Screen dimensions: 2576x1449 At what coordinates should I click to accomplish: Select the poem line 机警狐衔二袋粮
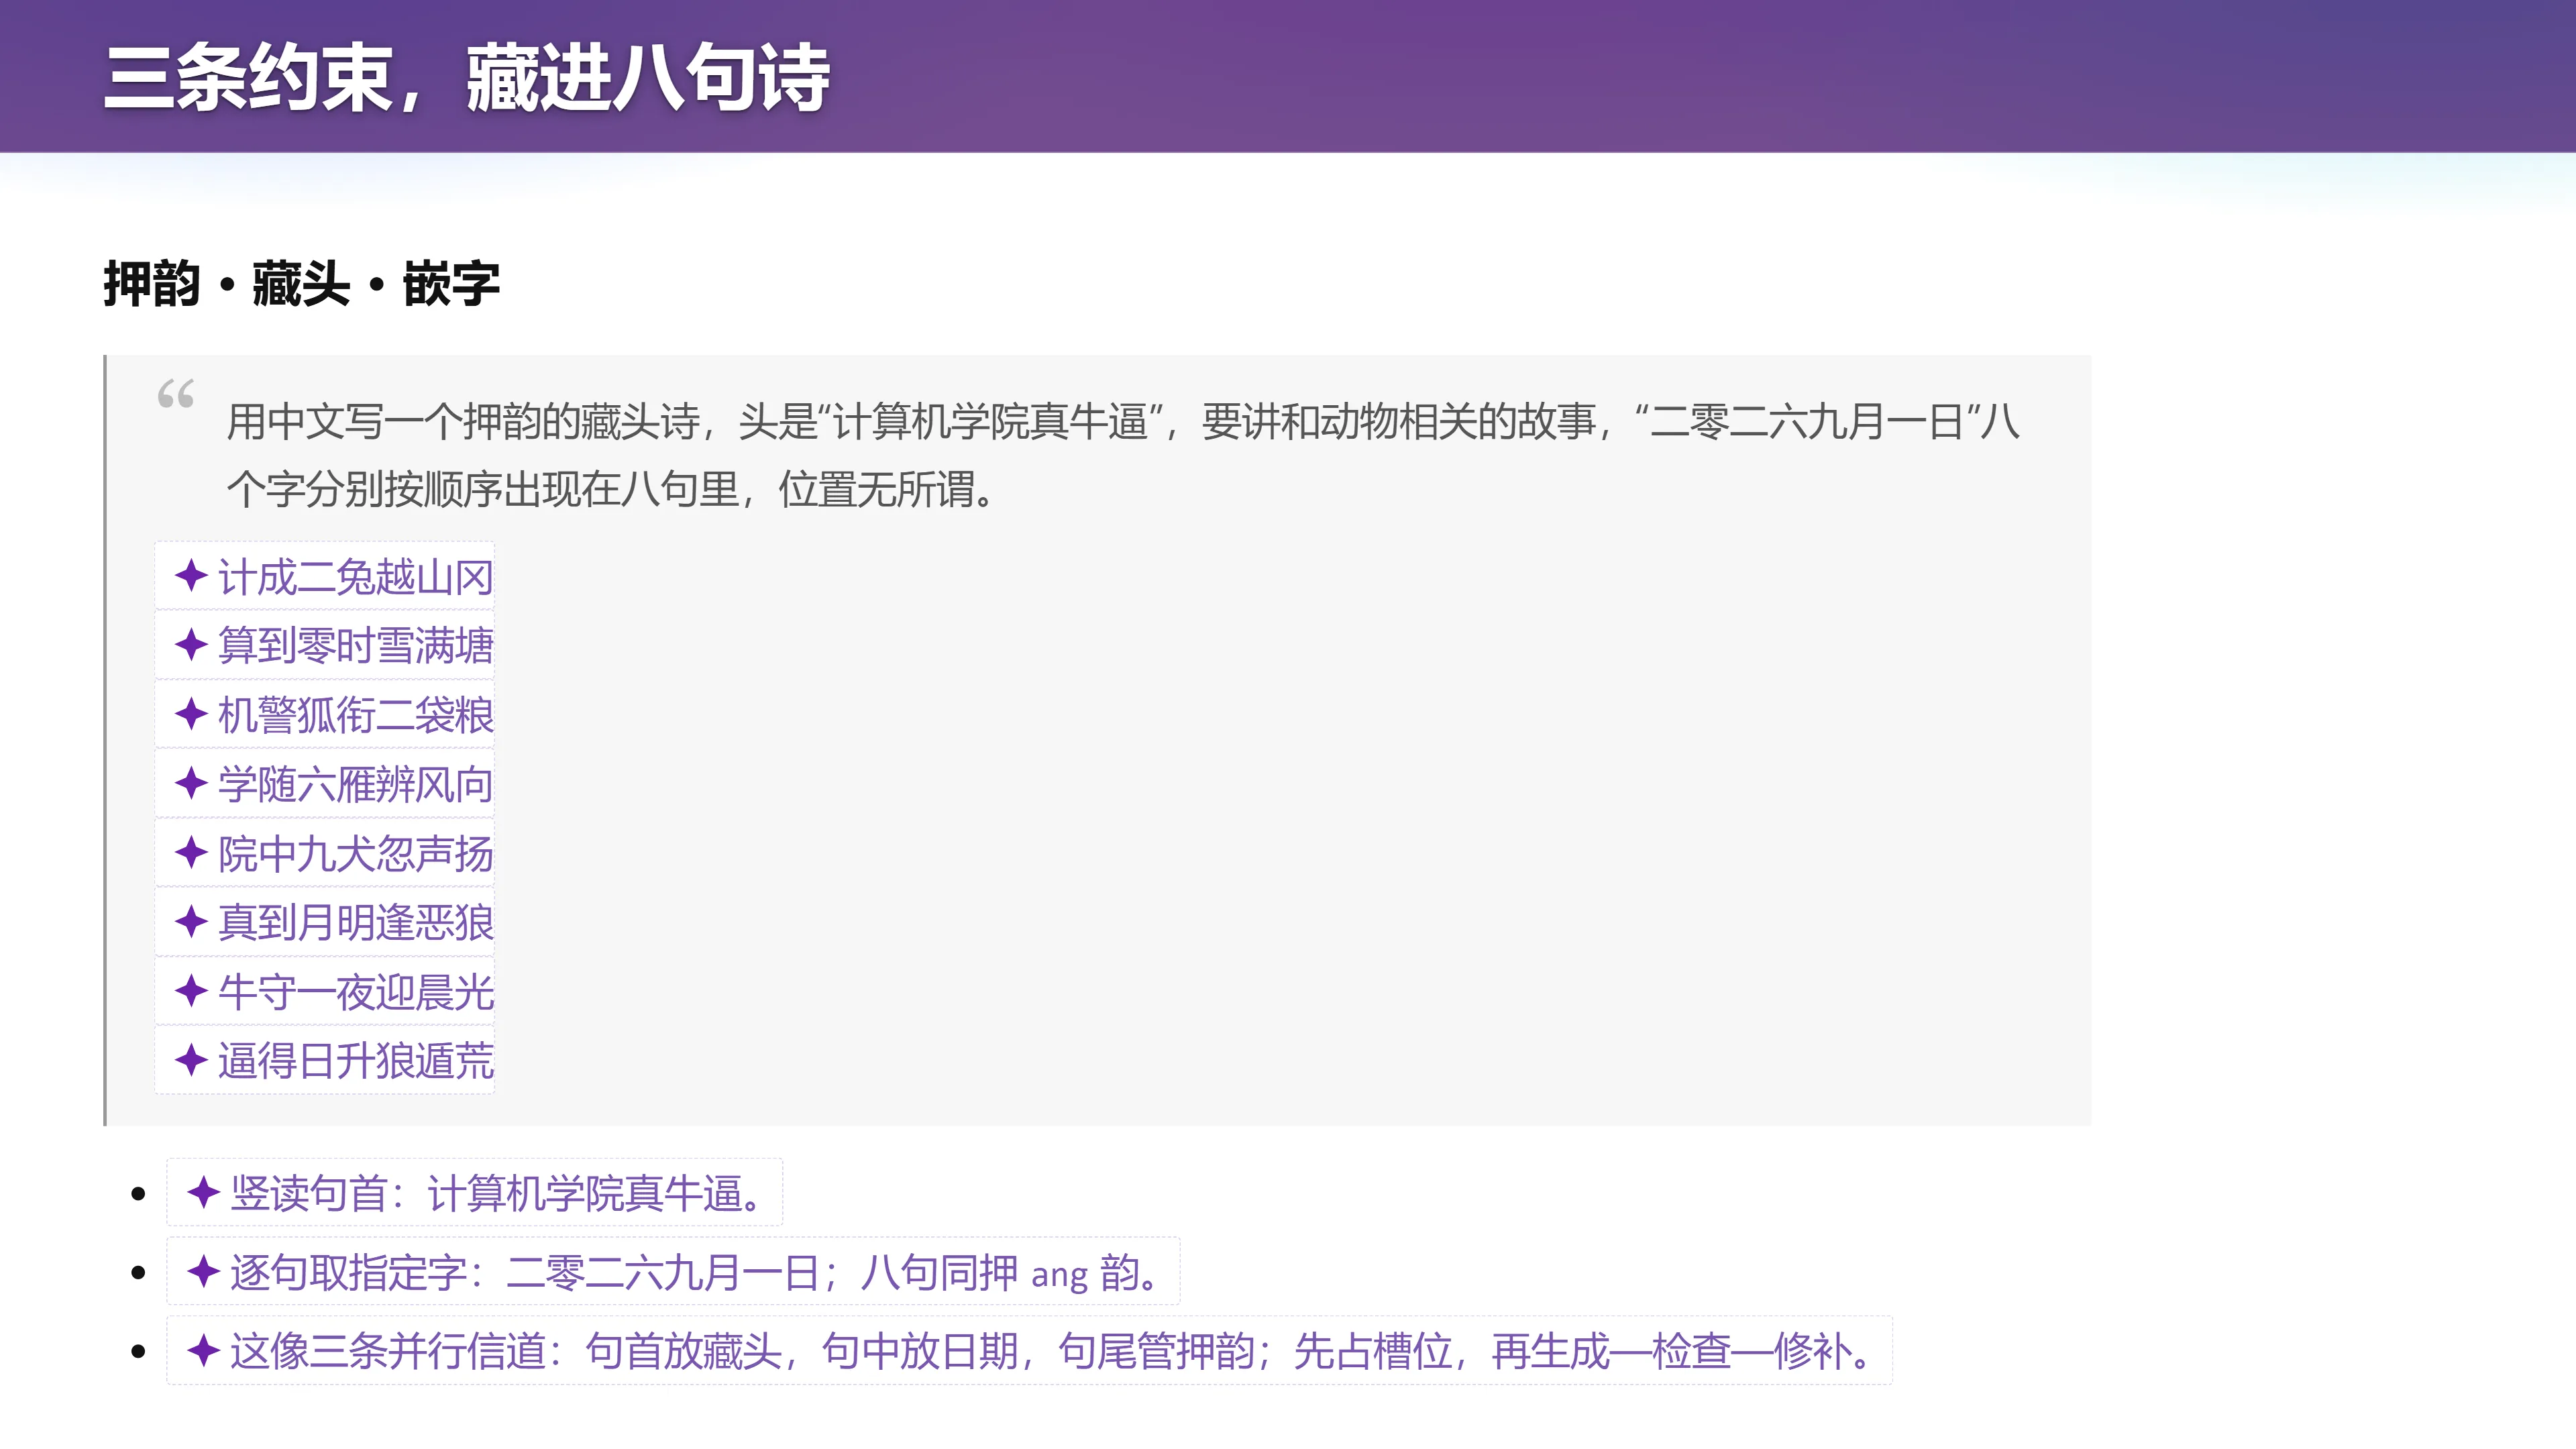click(356, 715)
